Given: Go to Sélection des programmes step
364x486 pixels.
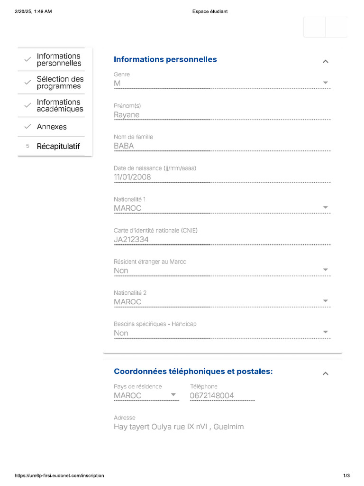Looking at the screenshot, I should 60,83.
